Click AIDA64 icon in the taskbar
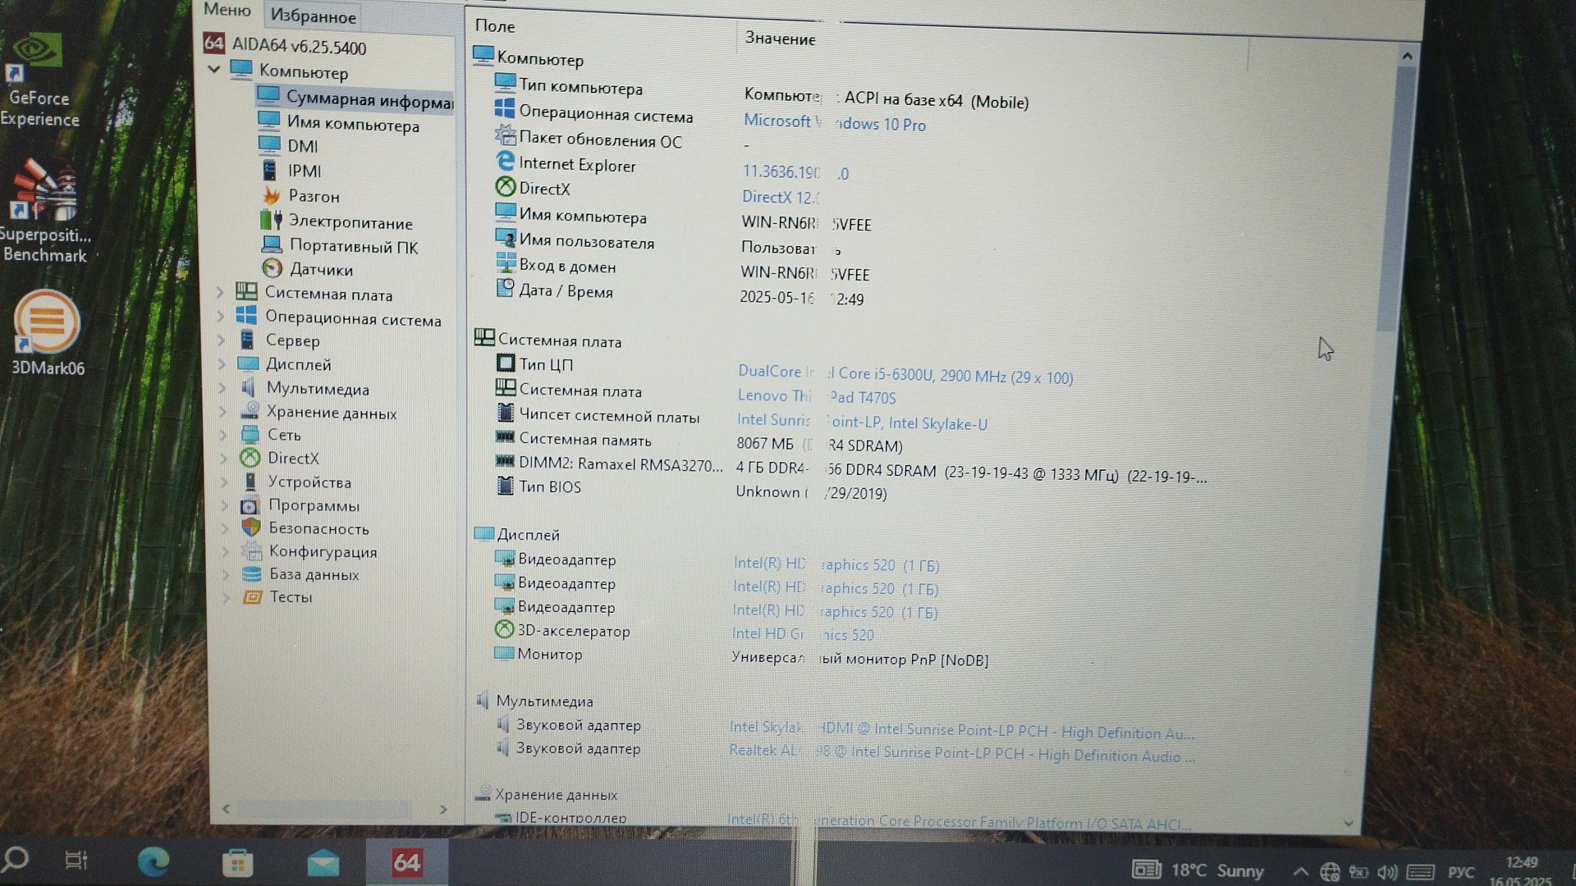The image size is (1576, 886). [x=407, y=862]
